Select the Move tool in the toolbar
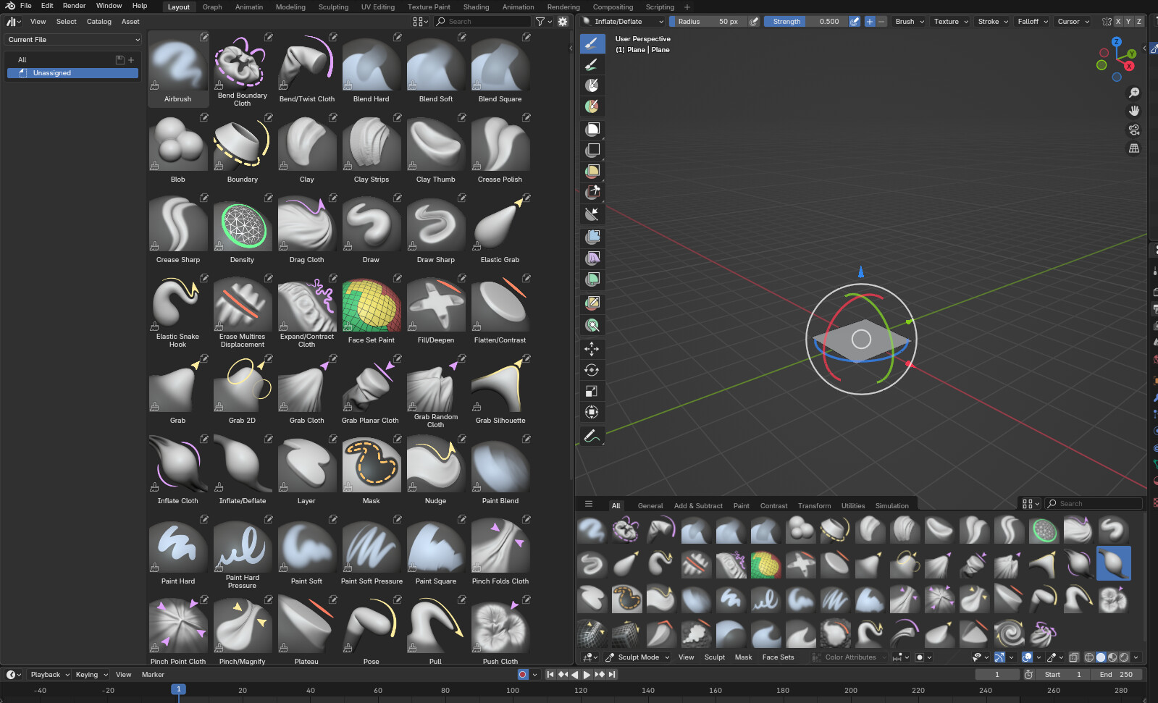This screenshot has height=703, width=1158. pyautogui.click(x=592, y=349)
